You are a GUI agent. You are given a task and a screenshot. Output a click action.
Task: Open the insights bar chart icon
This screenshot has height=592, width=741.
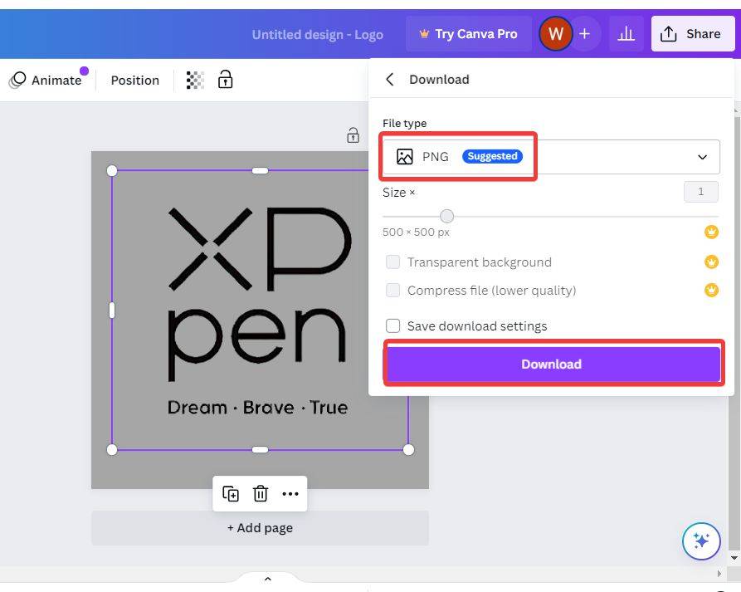tap(626, 34)
